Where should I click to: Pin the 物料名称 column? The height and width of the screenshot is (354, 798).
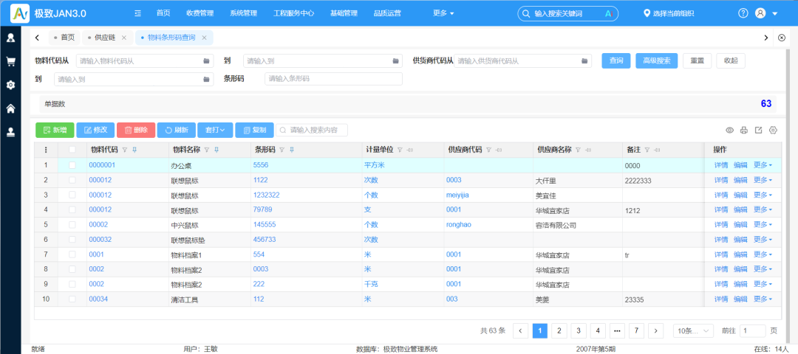pyautogui.click(x=216, y=150)
